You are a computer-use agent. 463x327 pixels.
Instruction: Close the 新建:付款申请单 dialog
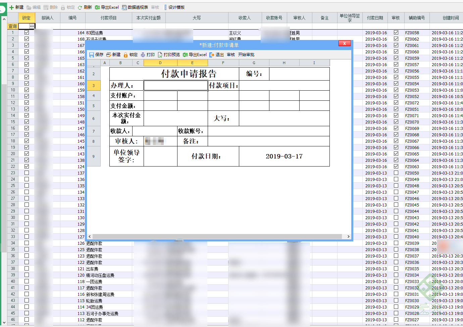(x=345, y=43)
